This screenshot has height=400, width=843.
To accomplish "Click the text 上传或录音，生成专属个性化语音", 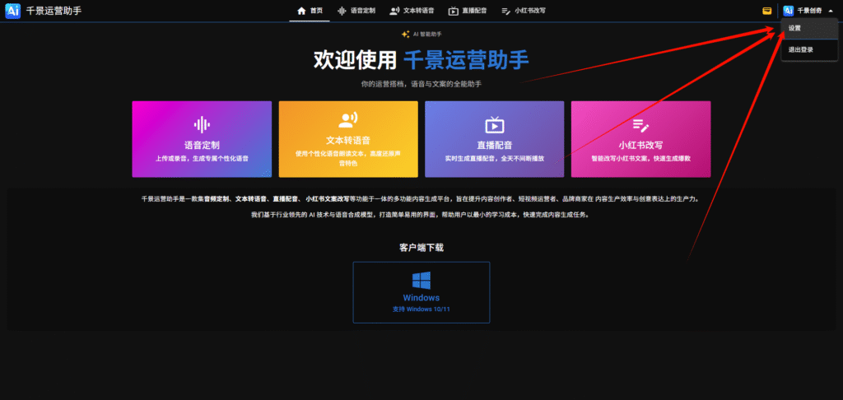I will click(202, 159).
